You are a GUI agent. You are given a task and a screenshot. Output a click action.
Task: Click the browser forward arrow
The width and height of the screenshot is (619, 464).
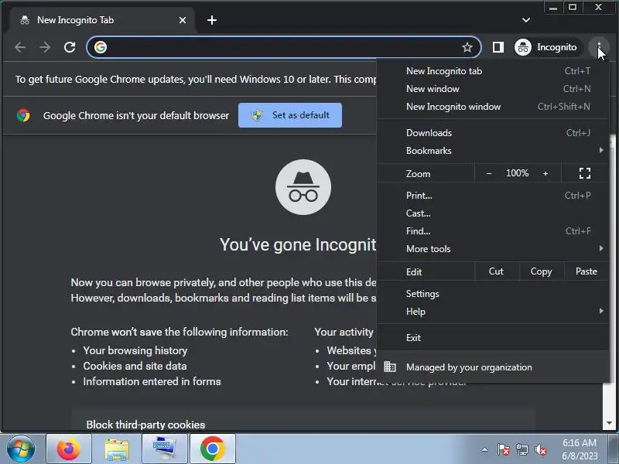45,47
